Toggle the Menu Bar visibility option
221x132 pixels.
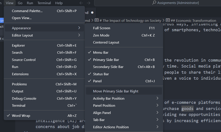(101, 53)
